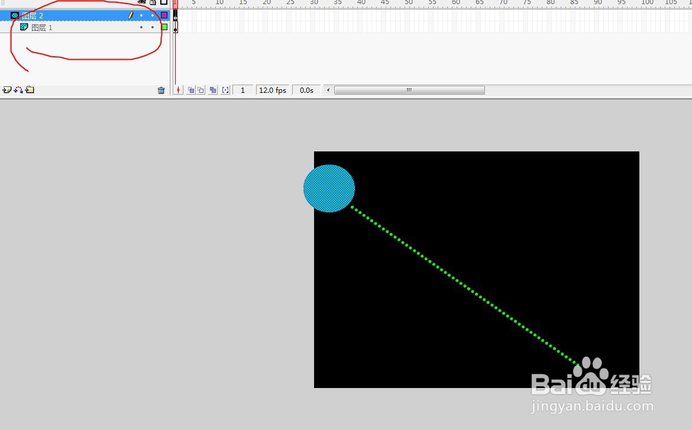
Task: Toggle lock dot of 图层 2
Action: click(153, 15)
